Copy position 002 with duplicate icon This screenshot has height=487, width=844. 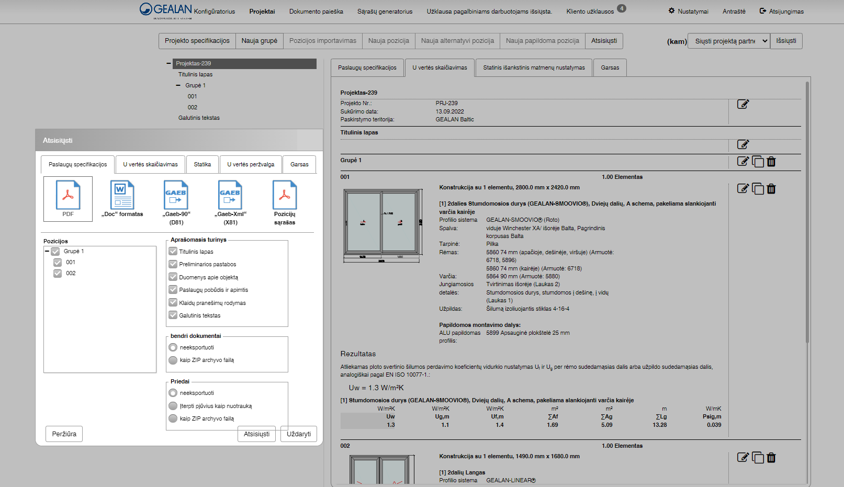pos(758,458)
